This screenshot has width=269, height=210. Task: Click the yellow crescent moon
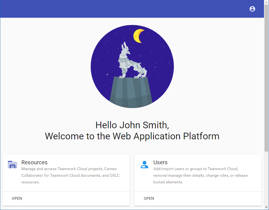pyautogui.click(x=138, y=36)
